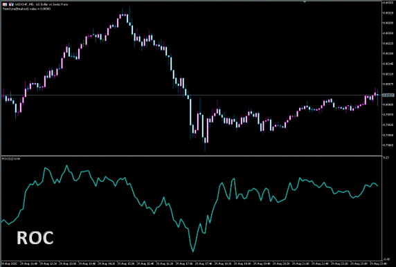Click the USDCHF, M5 chart title text
Viewport: 396px width, 267px height.
click(x=42, y=4)
